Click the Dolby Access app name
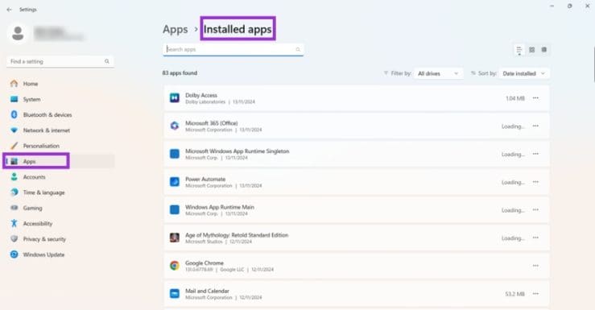 [x=201, y=95]
